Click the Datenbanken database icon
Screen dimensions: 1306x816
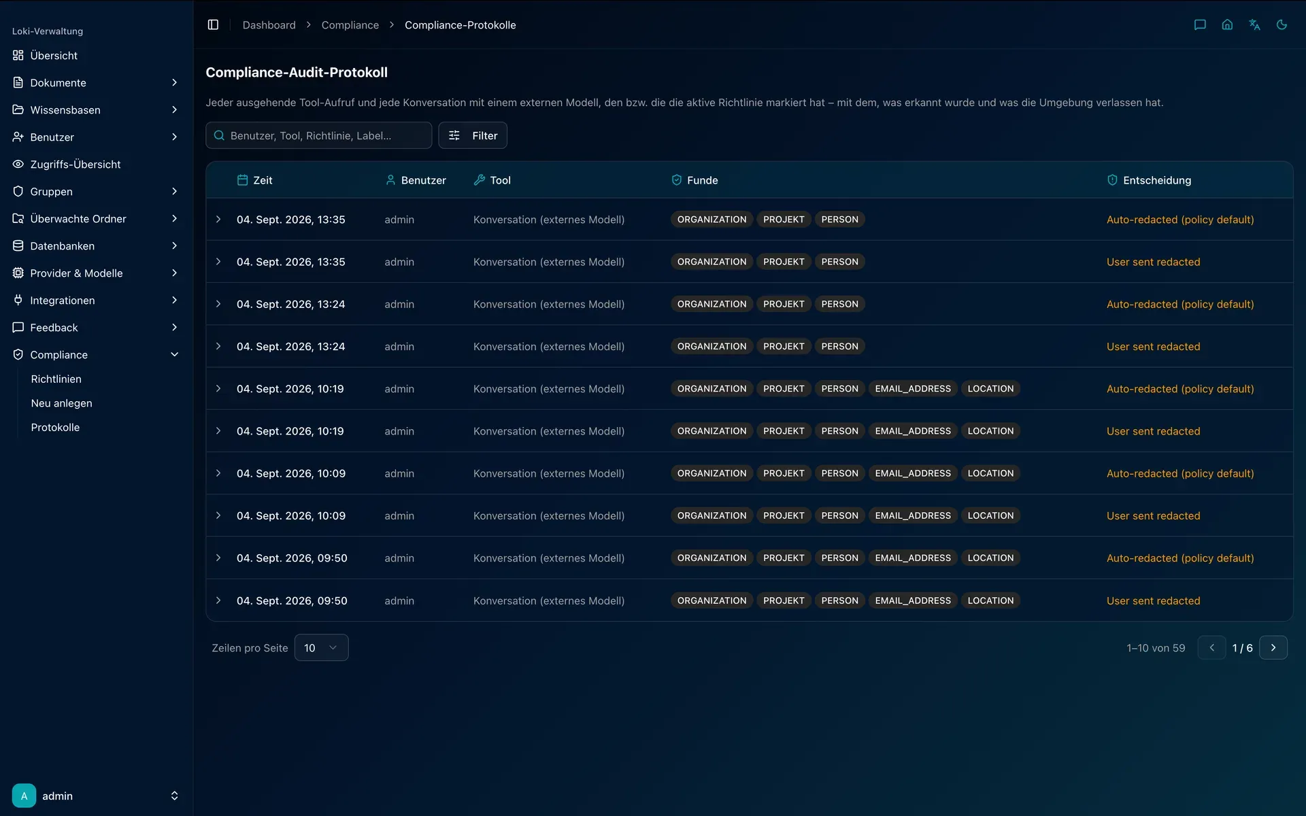18,245
